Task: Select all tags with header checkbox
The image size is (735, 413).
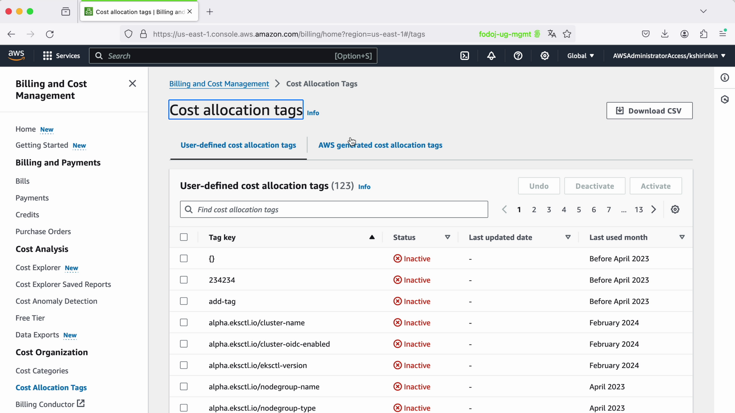Action: (x=184, y=237)
